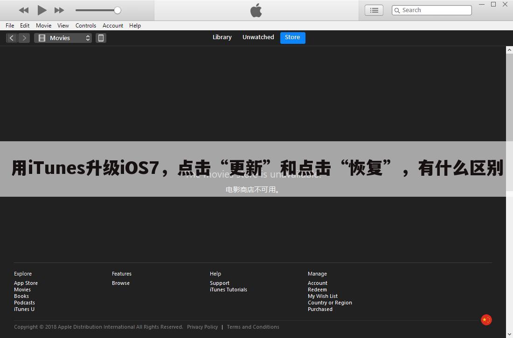This screenshot has width=513, height=338.
Task: Go forward with the right chevron
Action: tap(24, 38)
